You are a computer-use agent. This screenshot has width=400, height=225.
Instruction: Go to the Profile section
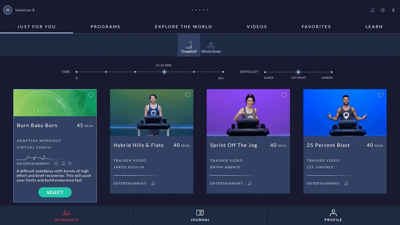[333, 215]
